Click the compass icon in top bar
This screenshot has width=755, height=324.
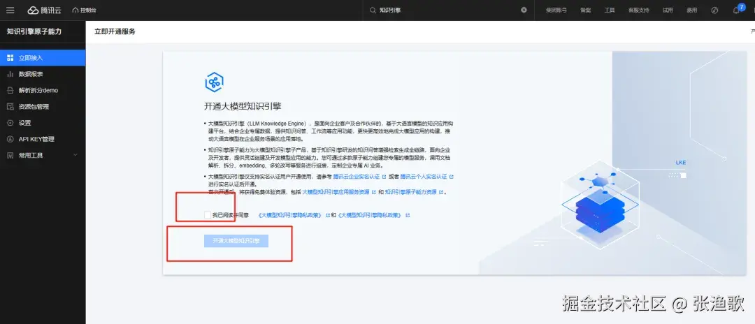714,10
